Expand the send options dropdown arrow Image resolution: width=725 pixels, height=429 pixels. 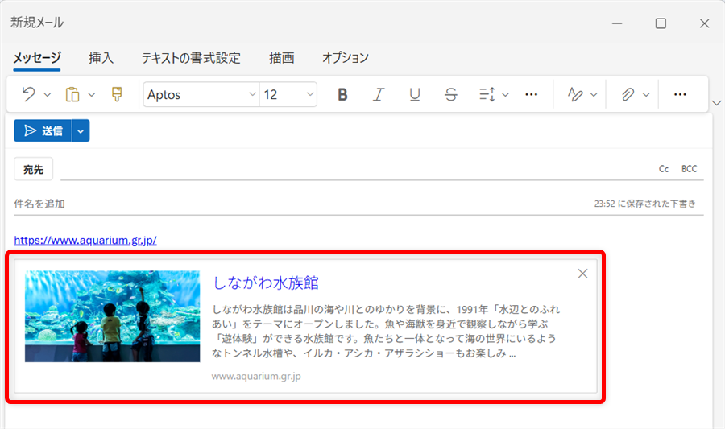(81, 130)
